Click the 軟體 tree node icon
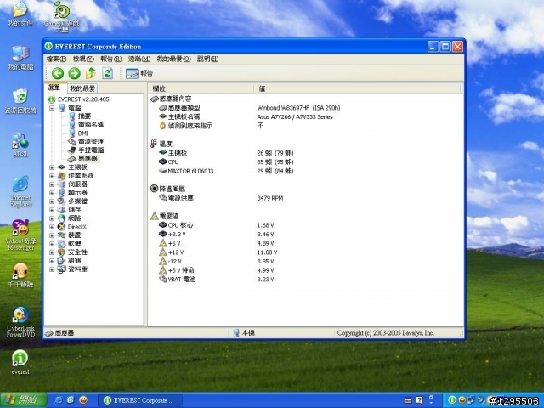Screen dimensions: 544x408 click(61, 244)
